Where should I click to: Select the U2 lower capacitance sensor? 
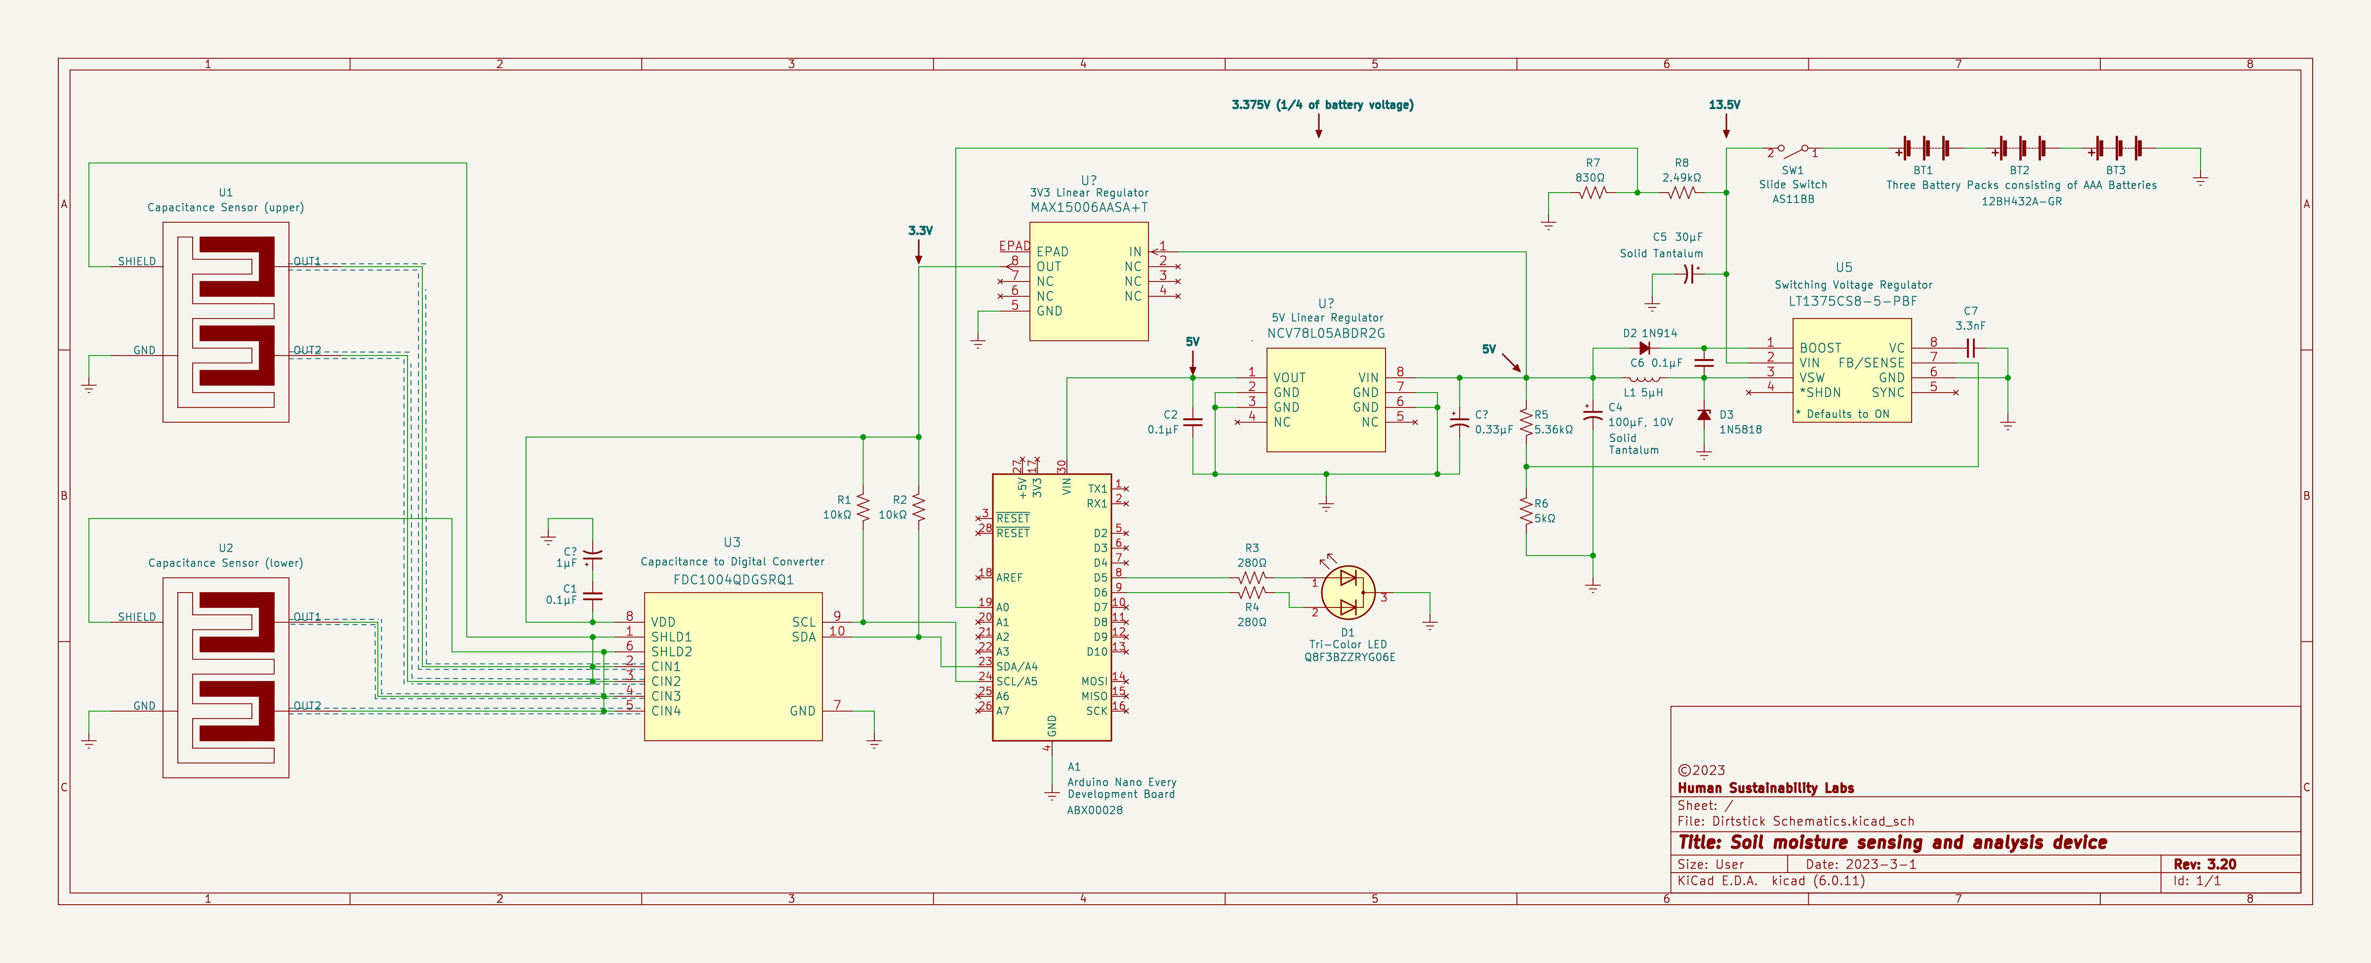tap(226, 678)
